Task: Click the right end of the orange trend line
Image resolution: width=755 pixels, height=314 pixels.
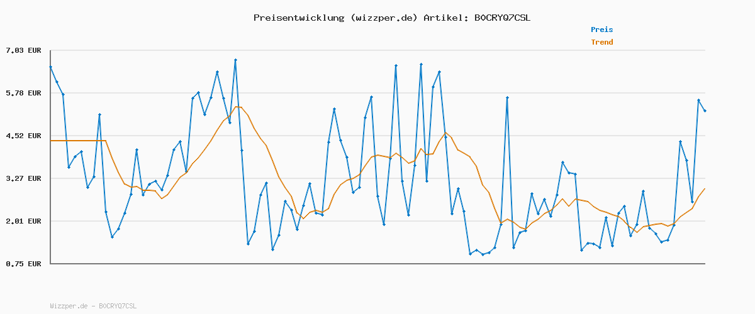Action: tap(704, 189)
